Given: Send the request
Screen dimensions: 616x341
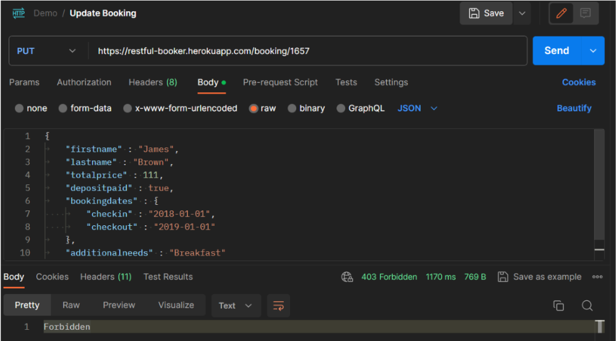Looking at the screenshot, I should click(557, 51).
